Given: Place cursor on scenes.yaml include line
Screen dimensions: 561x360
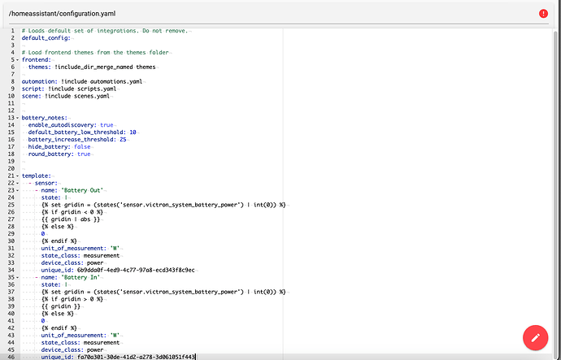Looking at the screenshot, I should pos(65,96).
